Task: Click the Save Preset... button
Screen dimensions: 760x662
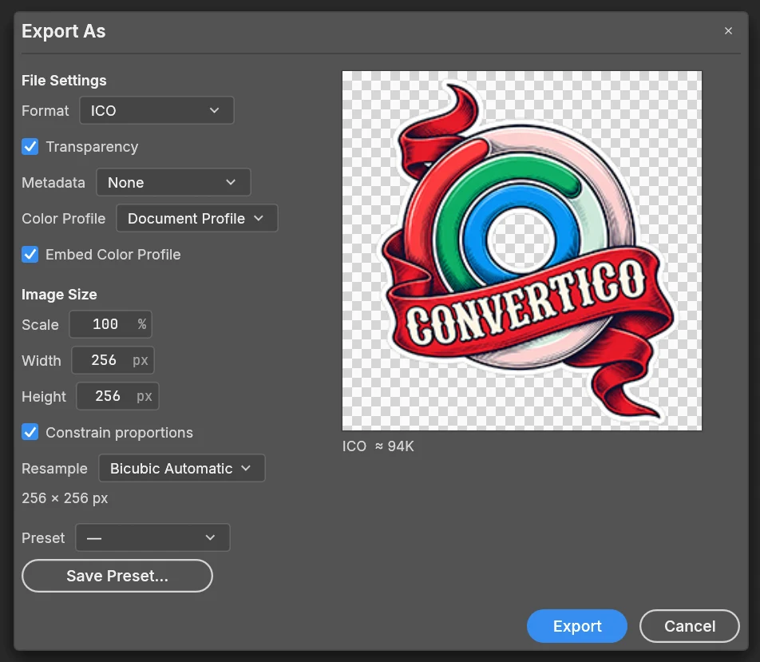Action: (117, 576)
